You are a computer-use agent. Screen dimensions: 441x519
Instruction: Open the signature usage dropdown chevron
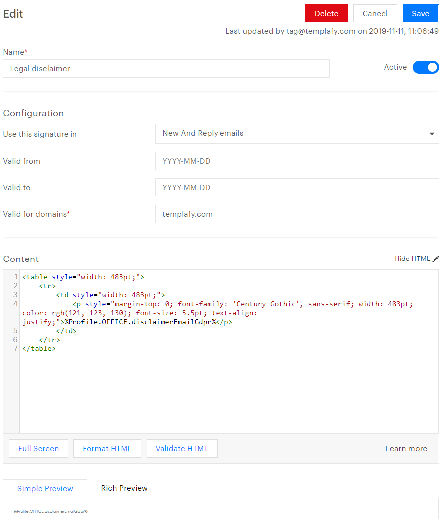tap(431, 133)
